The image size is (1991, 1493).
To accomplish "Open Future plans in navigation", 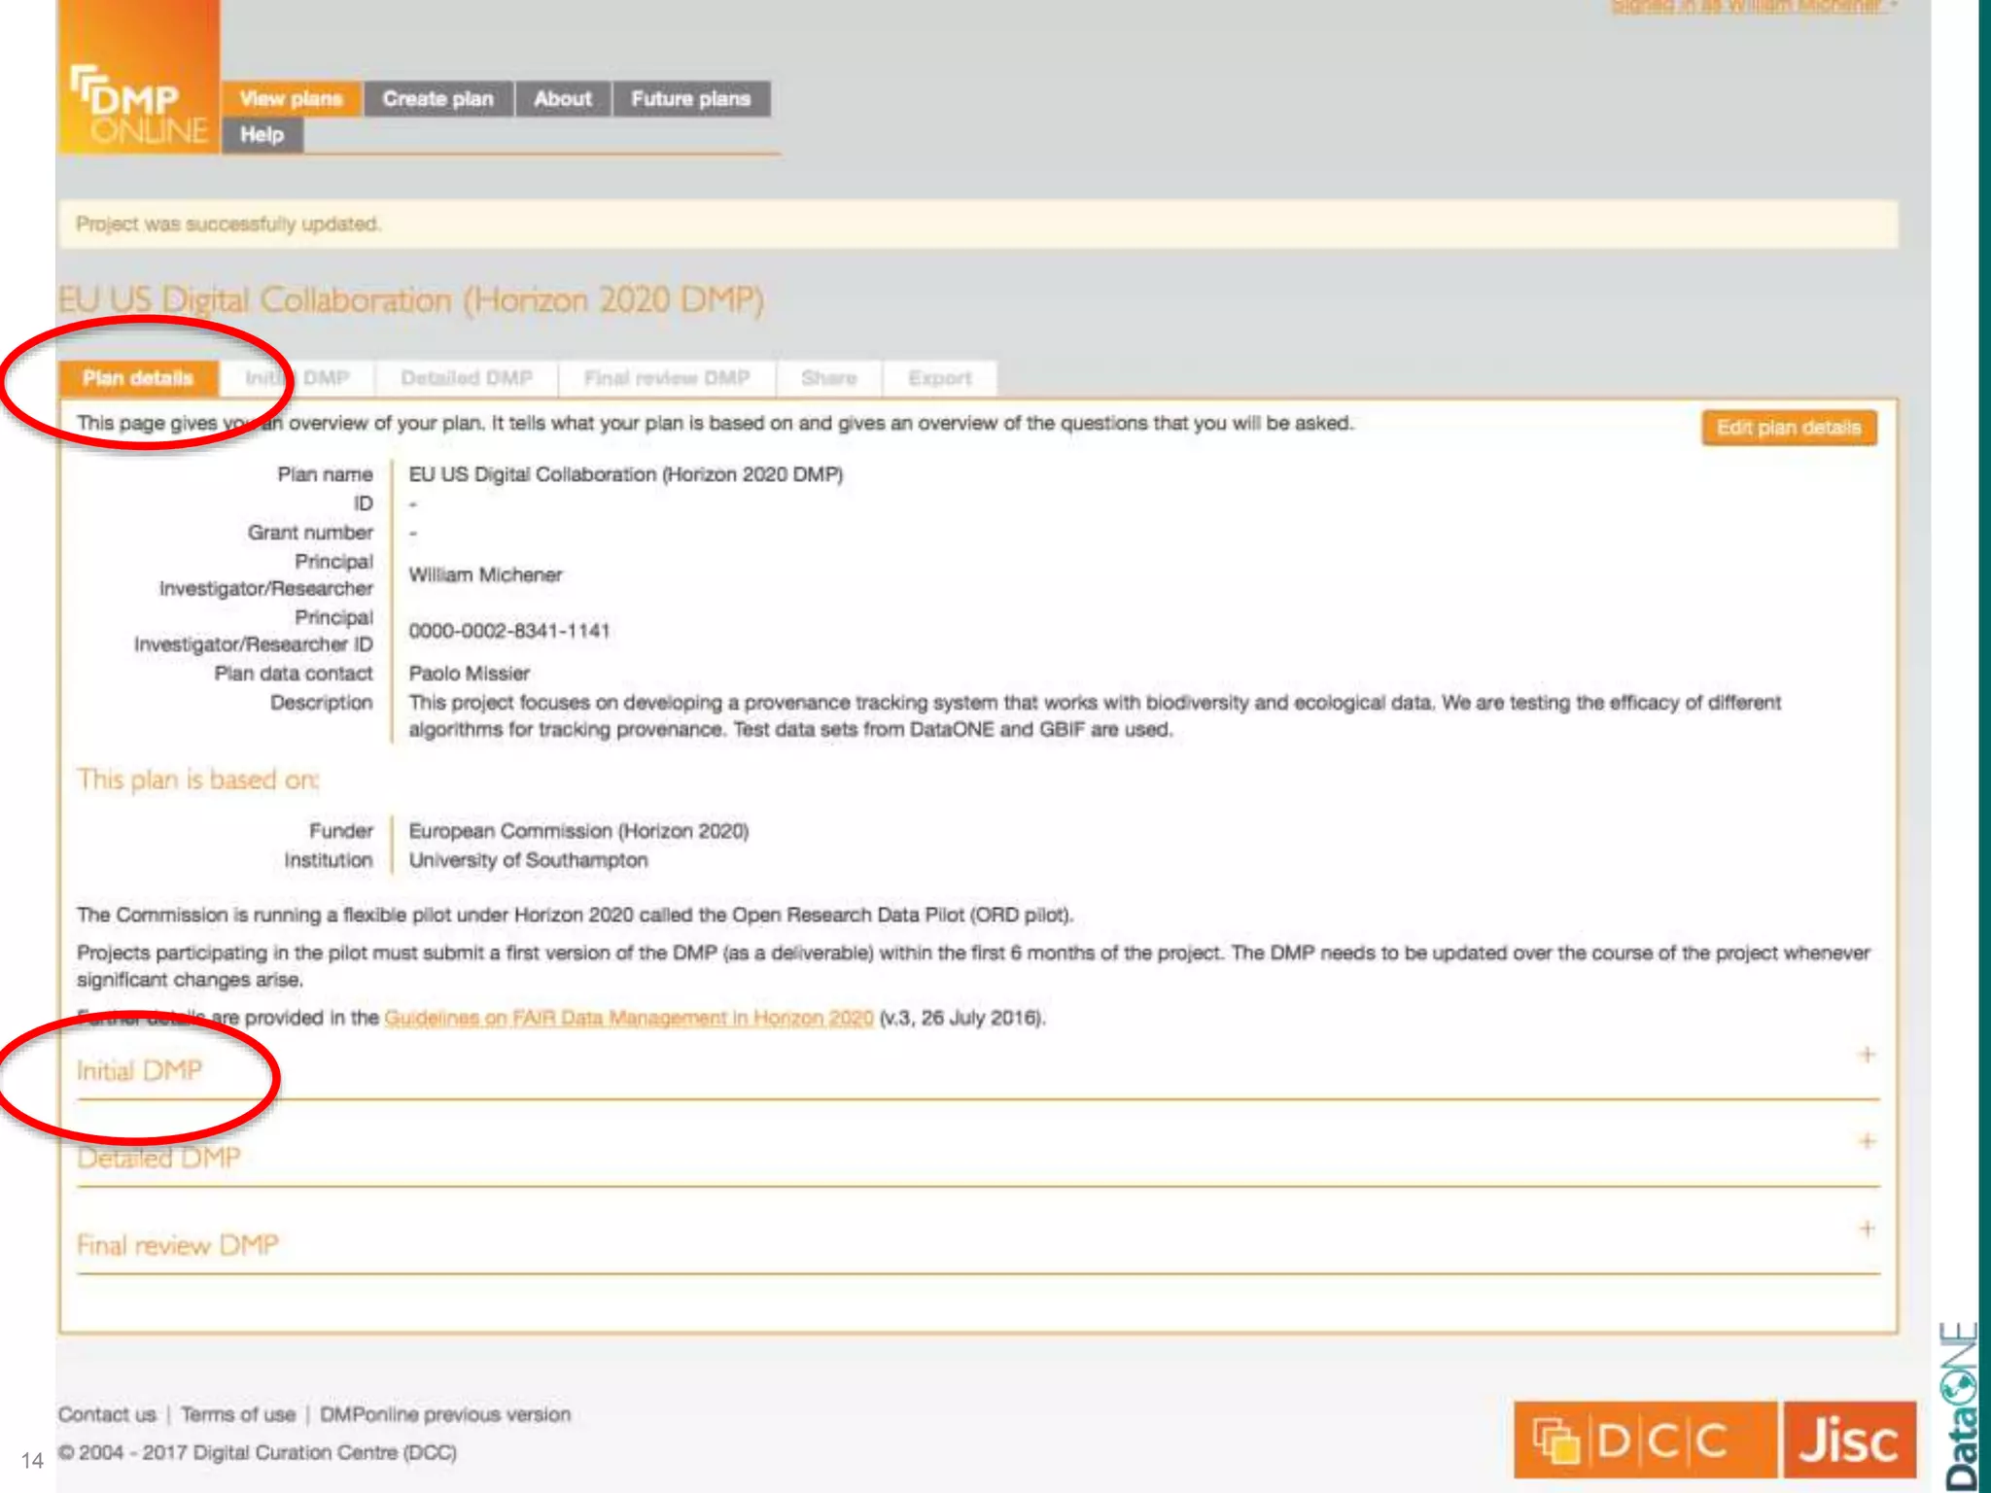I will tap(690, 98).
